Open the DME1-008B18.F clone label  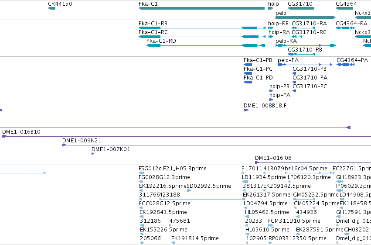[265, 106]
